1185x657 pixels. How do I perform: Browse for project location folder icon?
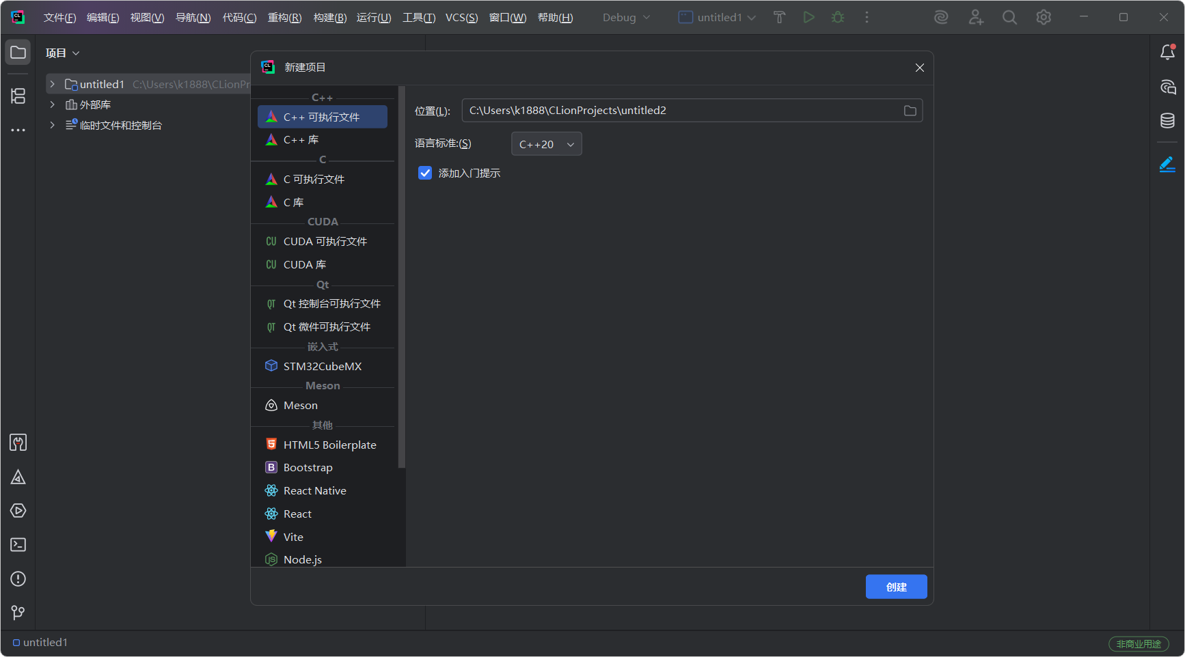coord(910,111)
